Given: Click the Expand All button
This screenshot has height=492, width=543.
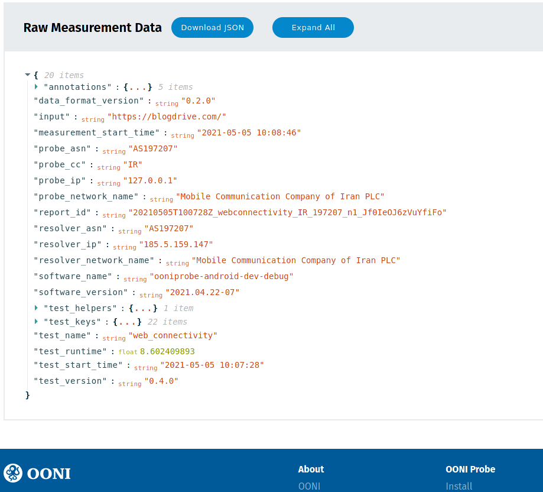Looking at the screenshot, I should (x=313, y=27).
